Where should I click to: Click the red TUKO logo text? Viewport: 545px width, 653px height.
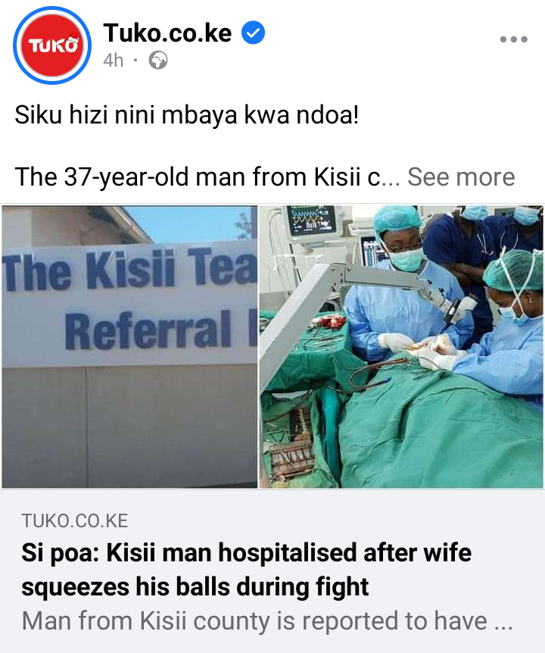click(x=53, y=45)
